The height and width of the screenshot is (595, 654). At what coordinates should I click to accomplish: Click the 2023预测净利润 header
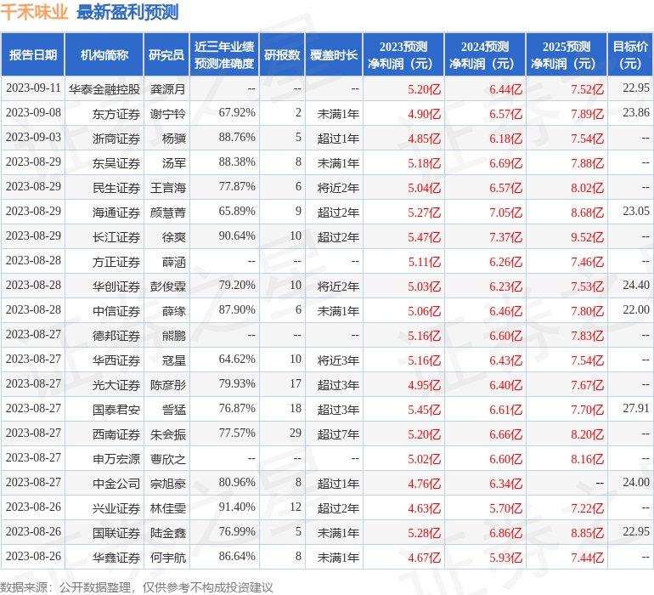click(x=403, y=54)
